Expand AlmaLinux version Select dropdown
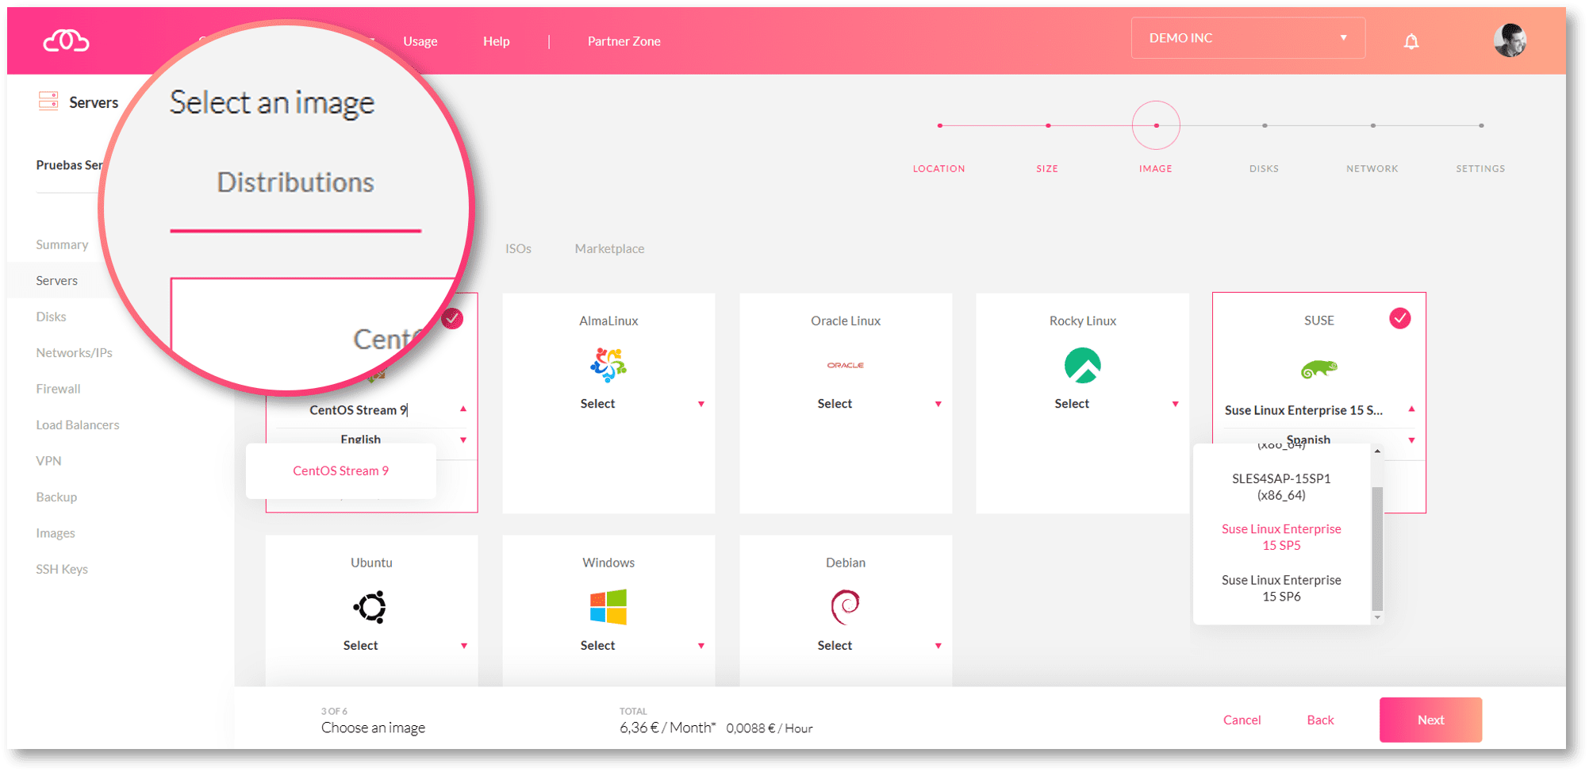The height and width of the screenshot is (772, 1589). click(x=608, y=404)
